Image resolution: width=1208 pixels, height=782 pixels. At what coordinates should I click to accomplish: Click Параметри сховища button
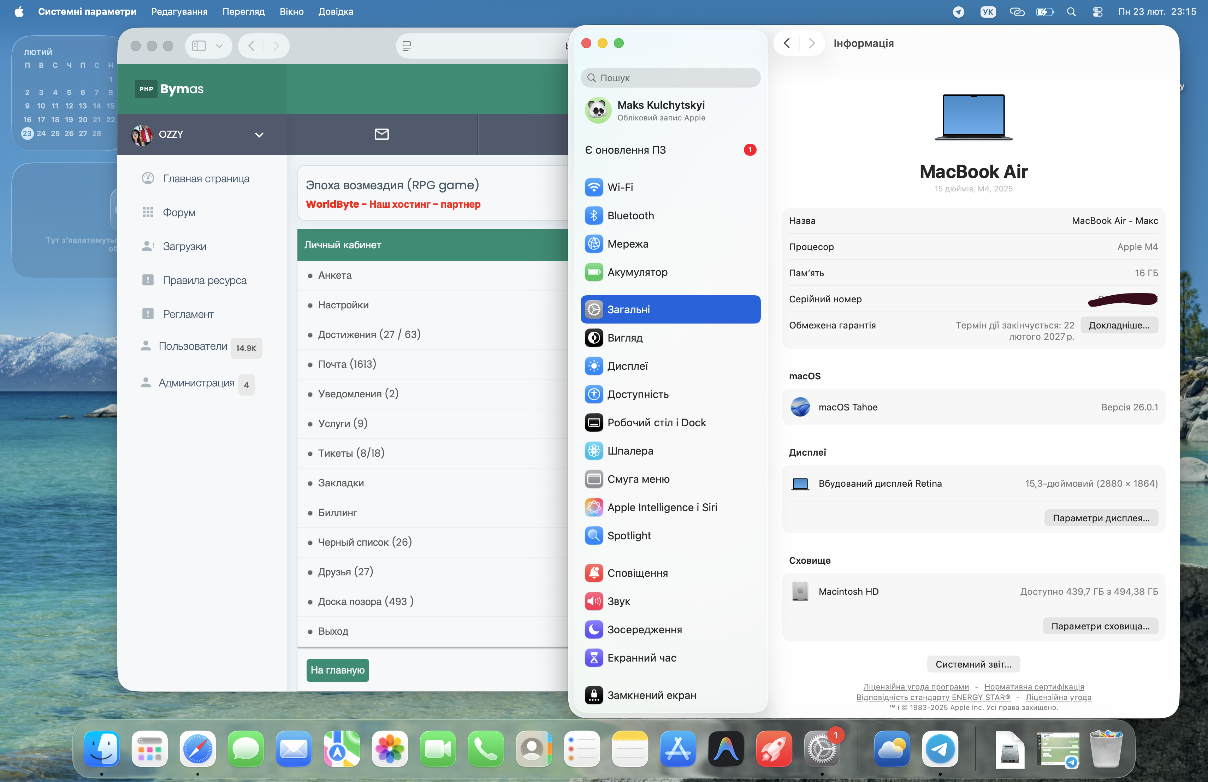[x=1100, y=626]
